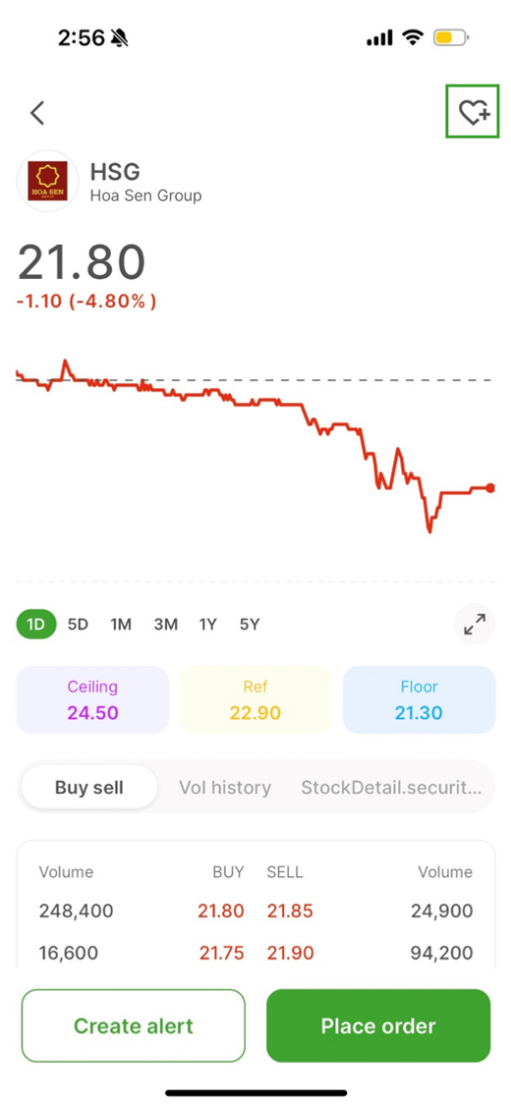Tap the red endpoint on price chart

point(490,487)
